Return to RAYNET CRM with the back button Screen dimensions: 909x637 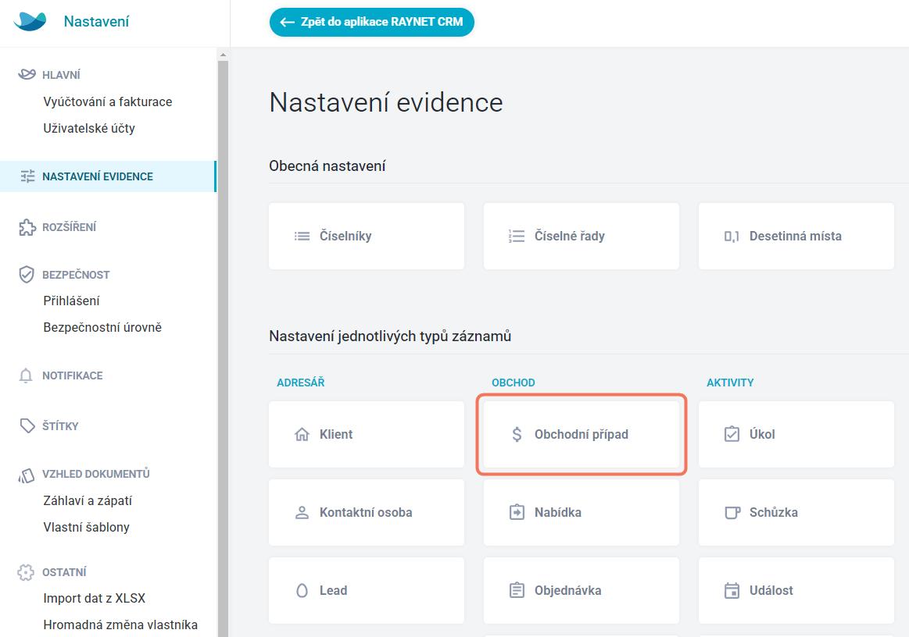pos(372,23)
